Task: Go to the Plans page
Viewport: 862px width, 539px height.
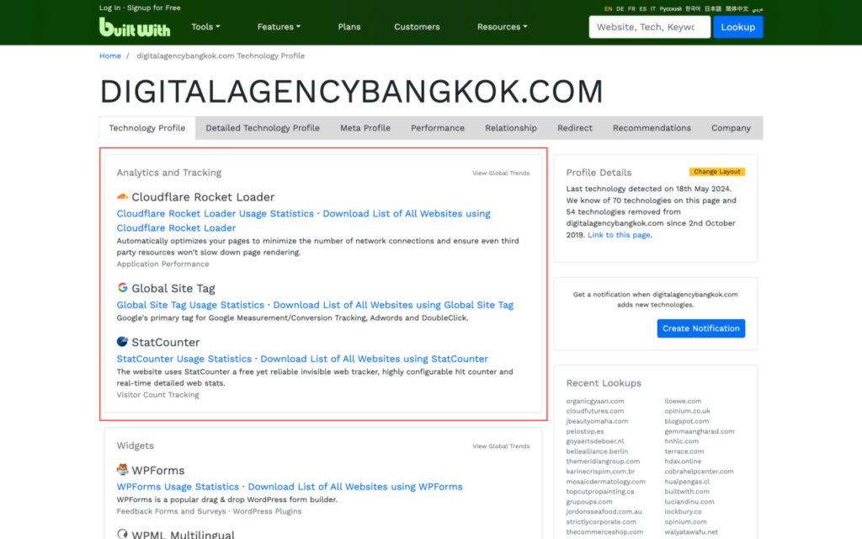Action: pyautogui.click(x=349, y=26)
